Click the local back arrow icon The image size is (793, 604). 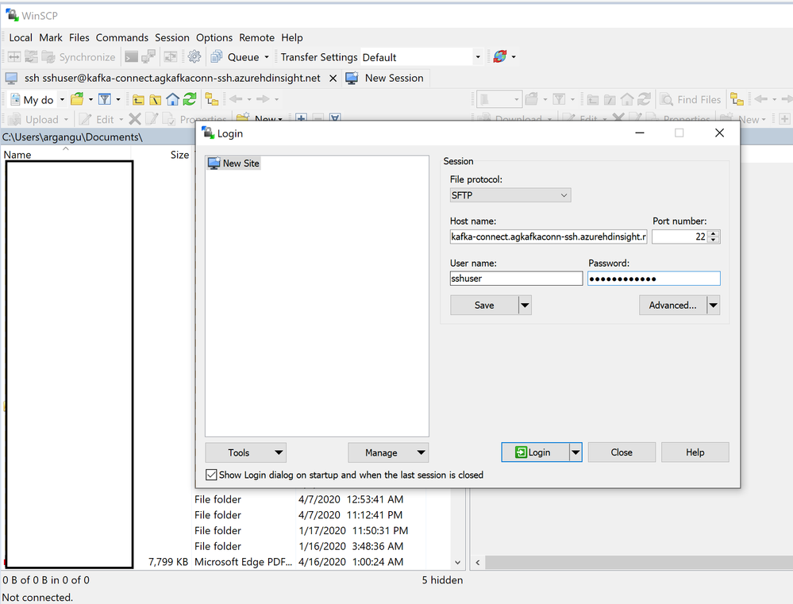[236, 99]
